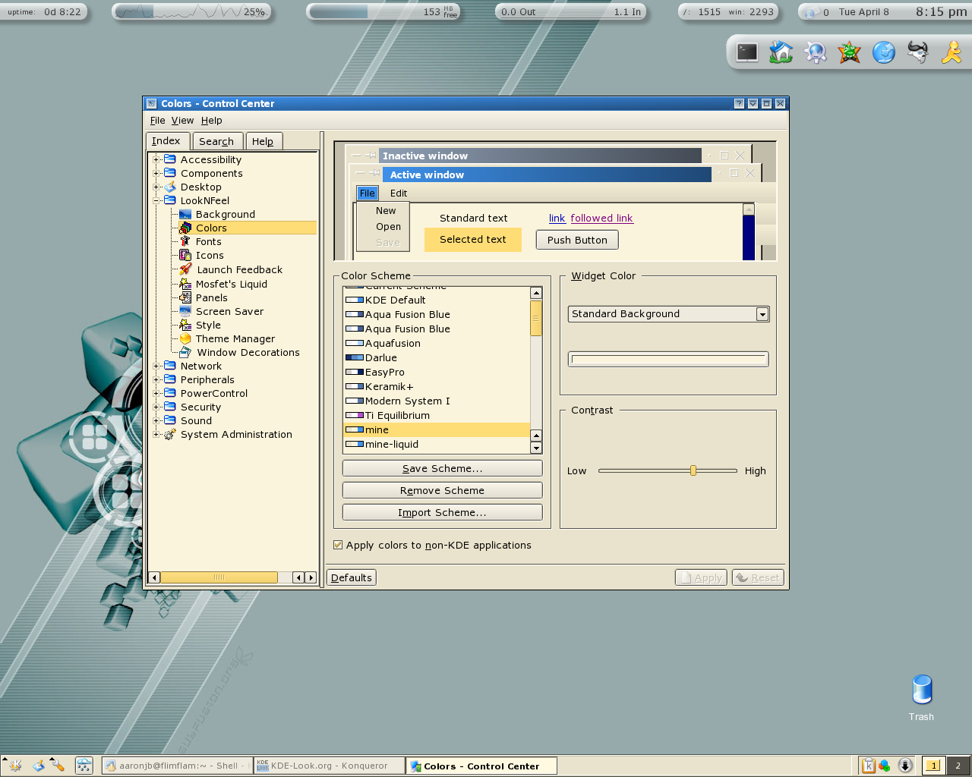Expand the PowerControl tree node

coord(156,393)
